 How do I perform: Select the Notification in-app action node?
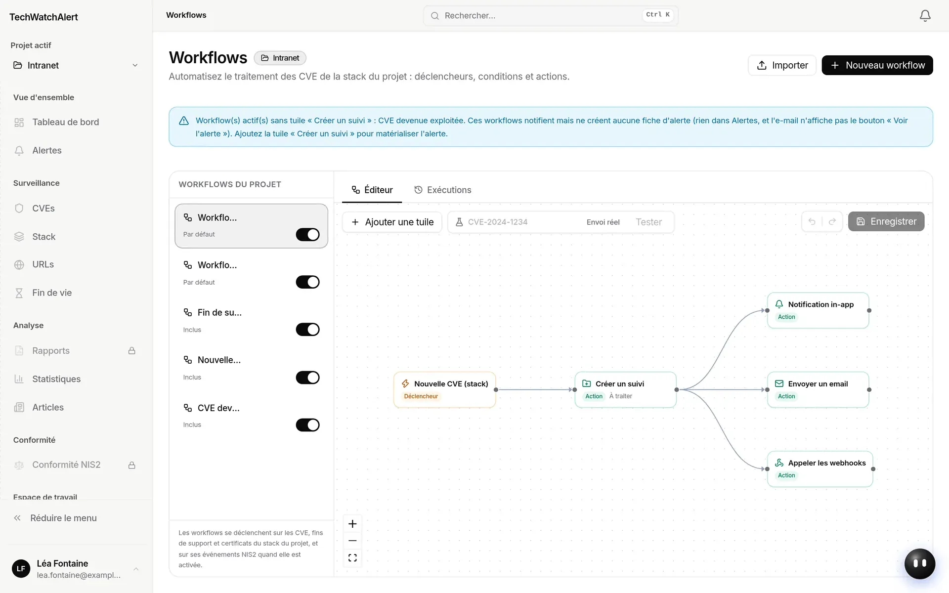click(x=818, y=310)
